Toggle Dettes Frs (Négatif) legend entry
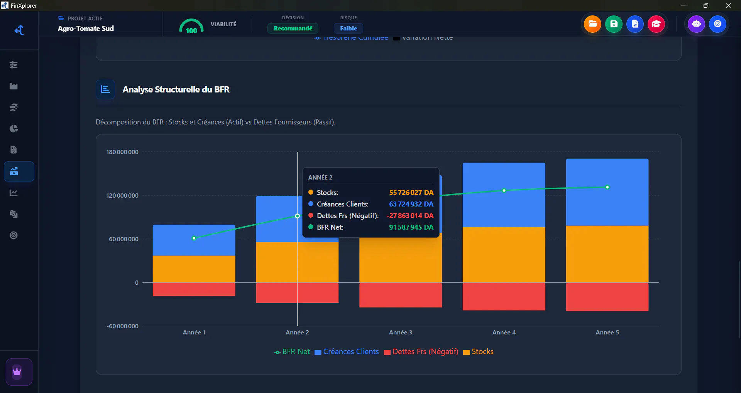741x393 pixels. coord(421,352)
